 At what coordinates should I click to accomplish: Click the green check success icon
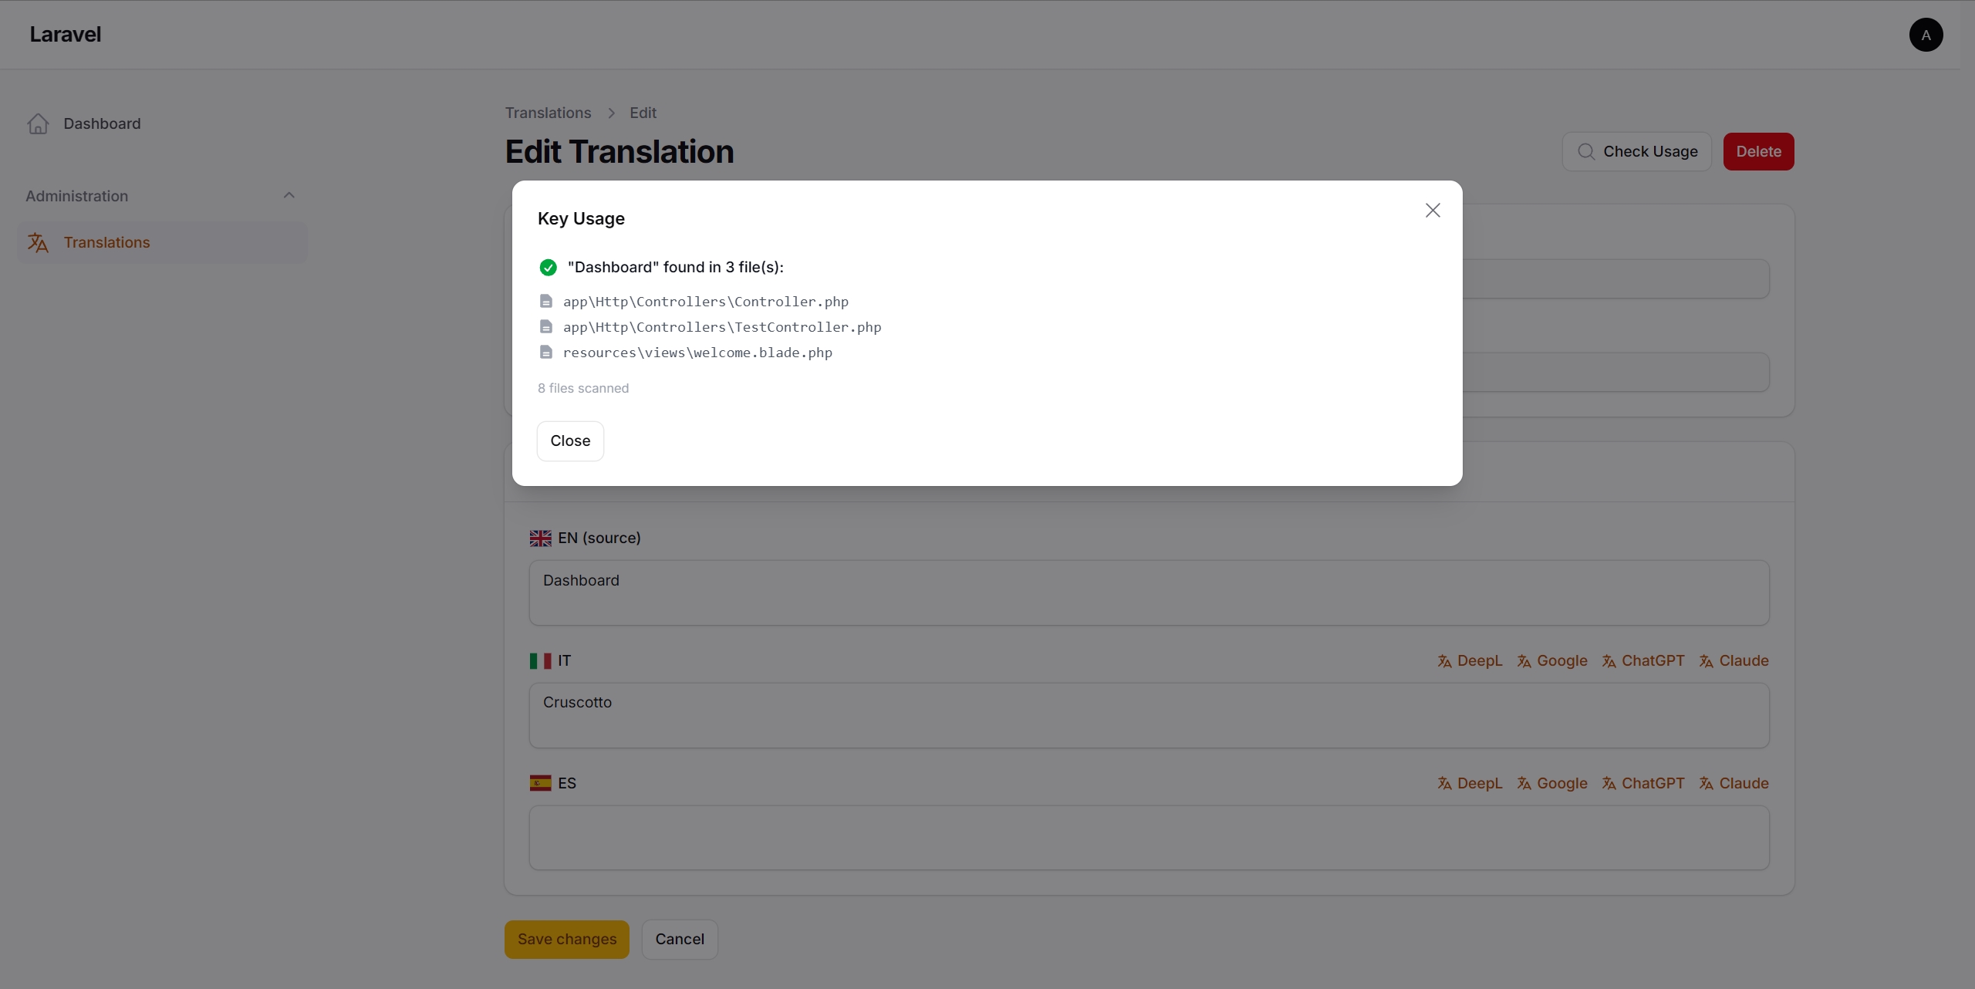[548, 267]
